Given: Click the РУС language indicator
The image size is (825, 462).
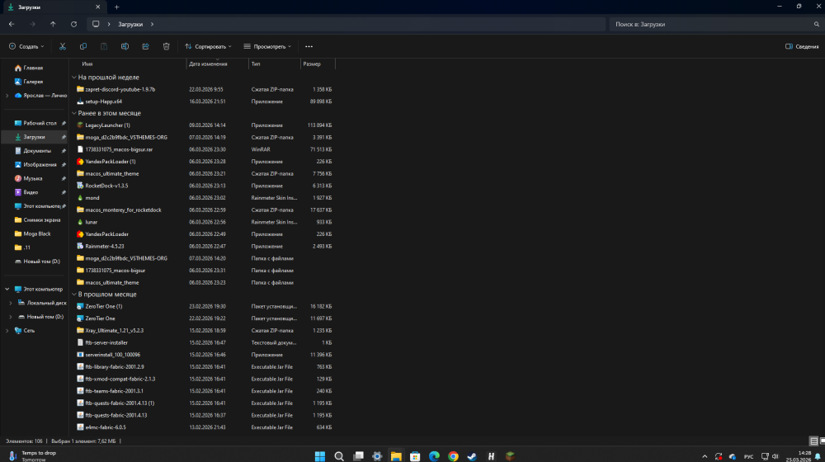Looking at the screenshot, I should [x=749, y=456].
